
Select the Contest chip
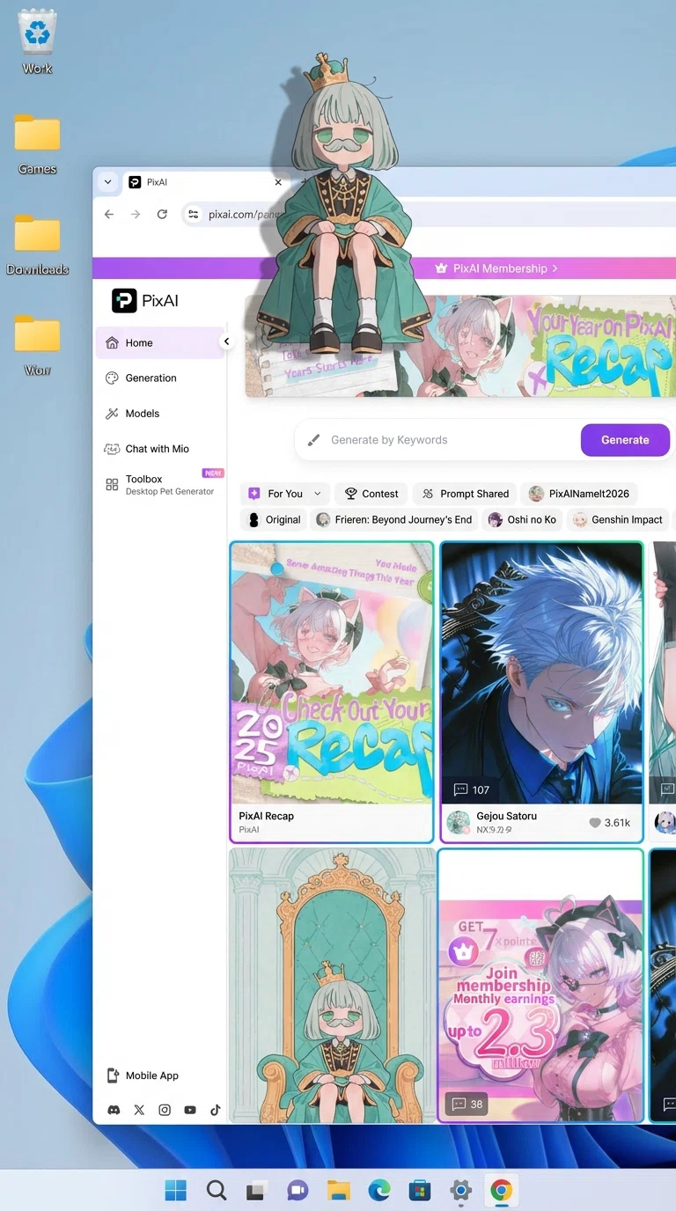click(371, 494)
